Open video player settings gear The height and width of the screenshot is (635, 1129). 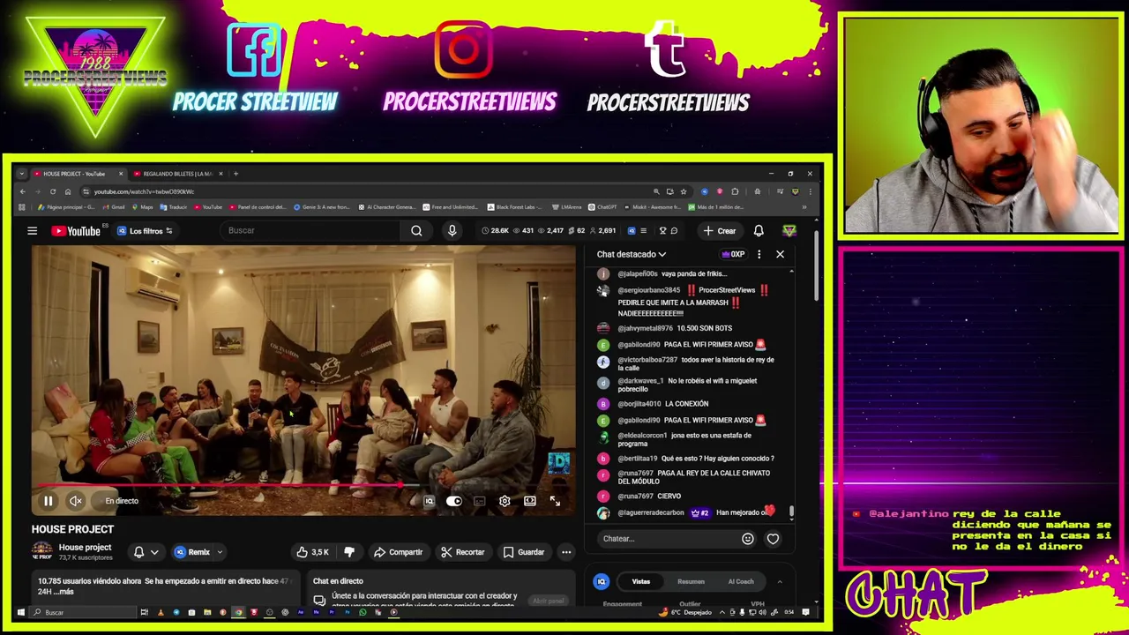pos(505,501)
